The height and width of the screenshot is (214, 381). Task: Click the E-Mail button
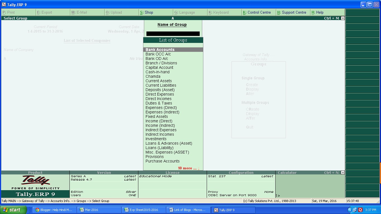[87, 13]
